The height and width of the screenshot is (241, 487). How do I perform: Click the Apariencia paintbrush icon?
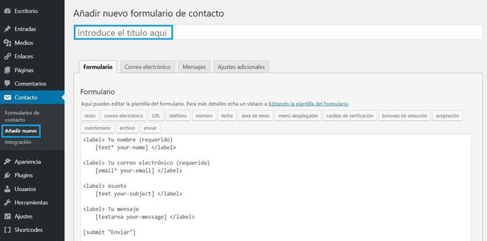7,162
